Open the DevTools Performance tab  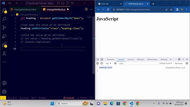point(152,59)
